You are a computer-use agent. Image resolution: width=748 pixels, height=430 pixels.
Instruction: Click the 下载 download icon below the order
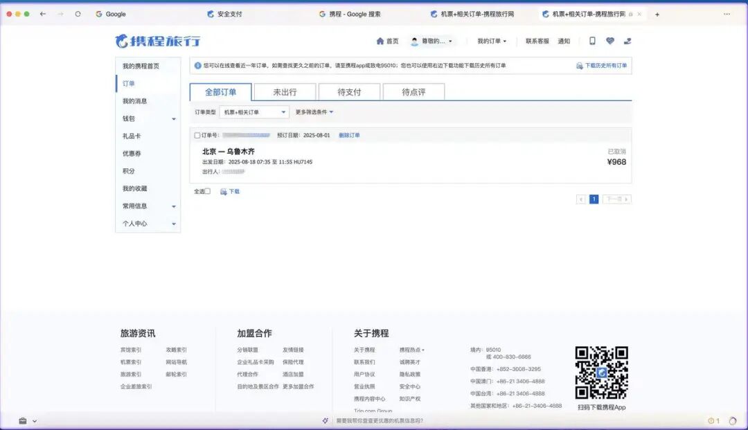click(223, 192)
